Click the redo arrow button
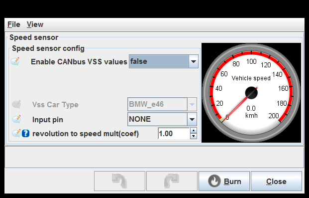Image resolution: width=309 pixels, height=198 pixels. pos(172,181)
